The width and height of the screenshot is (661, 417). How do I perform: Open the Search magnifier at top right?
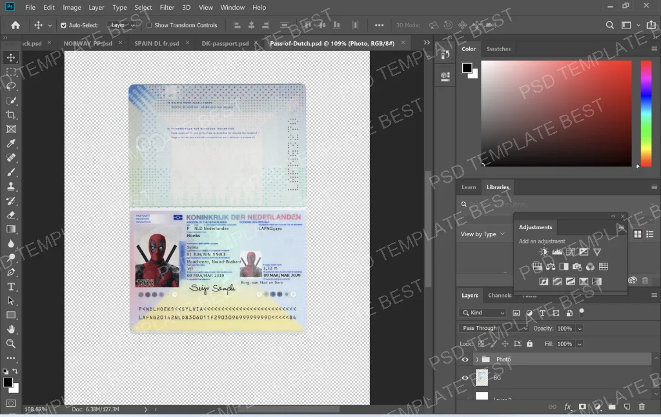pos(609,25)
